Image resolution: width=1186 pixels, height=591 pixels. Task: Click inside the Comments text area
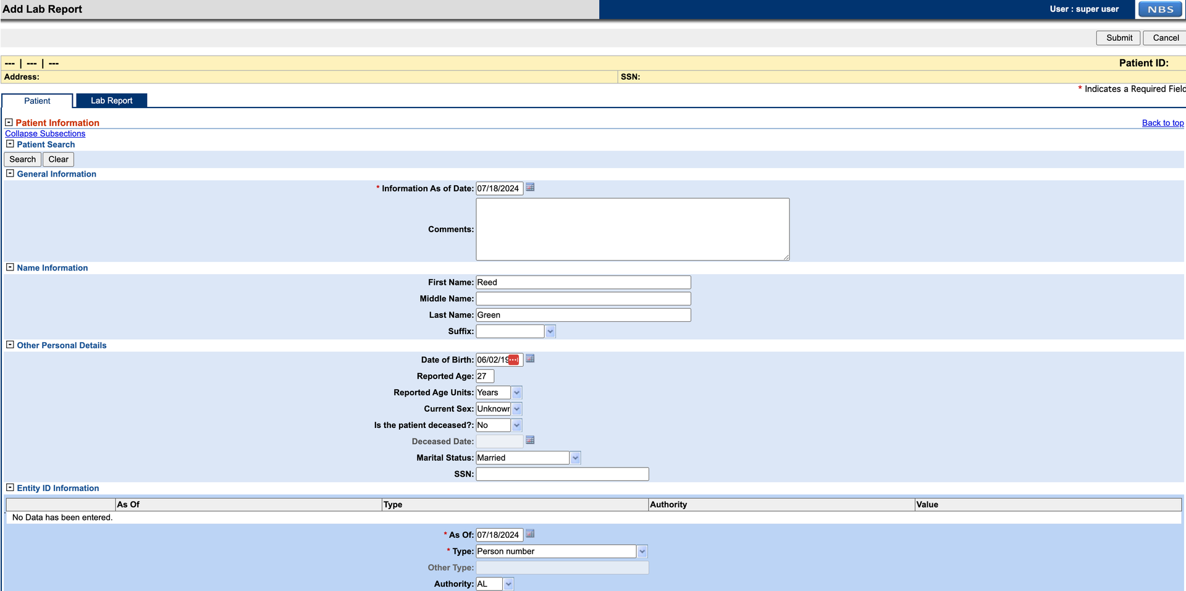pyautogui.click(x=632, y=228)
